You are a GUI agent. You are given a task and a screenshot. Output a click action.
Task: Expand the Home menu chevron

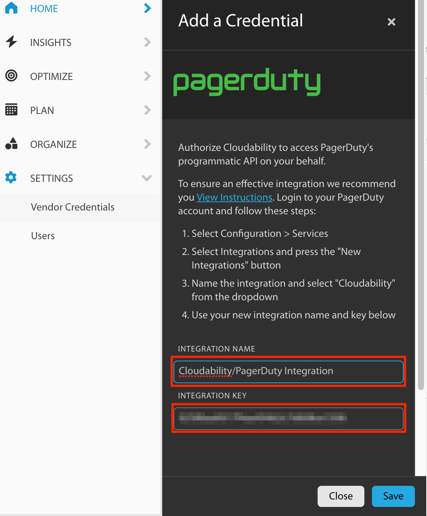point(147,8)
